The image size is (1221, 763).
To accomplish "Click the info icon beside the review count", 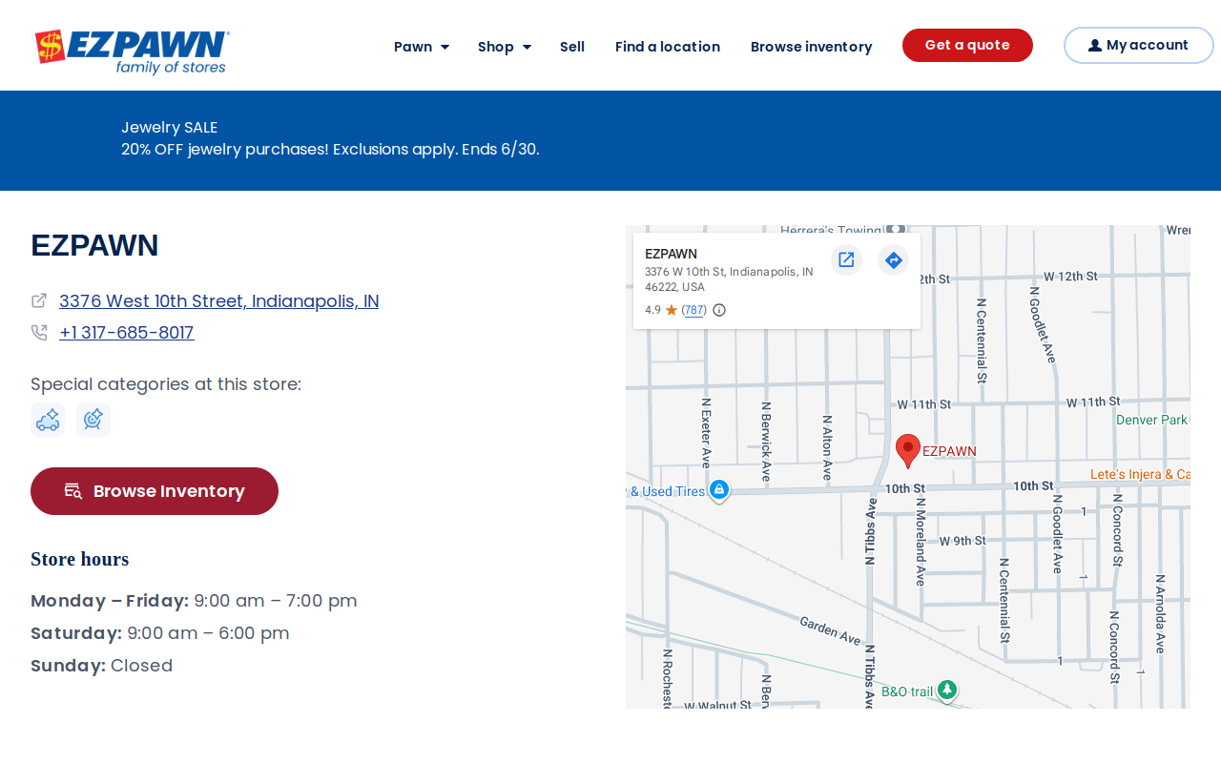I will point(719,310).
